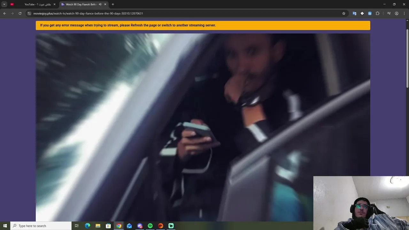Launch Microsoft Edge from the taskbar
Screen dimensions: 409x230
[x=88, y=226]
